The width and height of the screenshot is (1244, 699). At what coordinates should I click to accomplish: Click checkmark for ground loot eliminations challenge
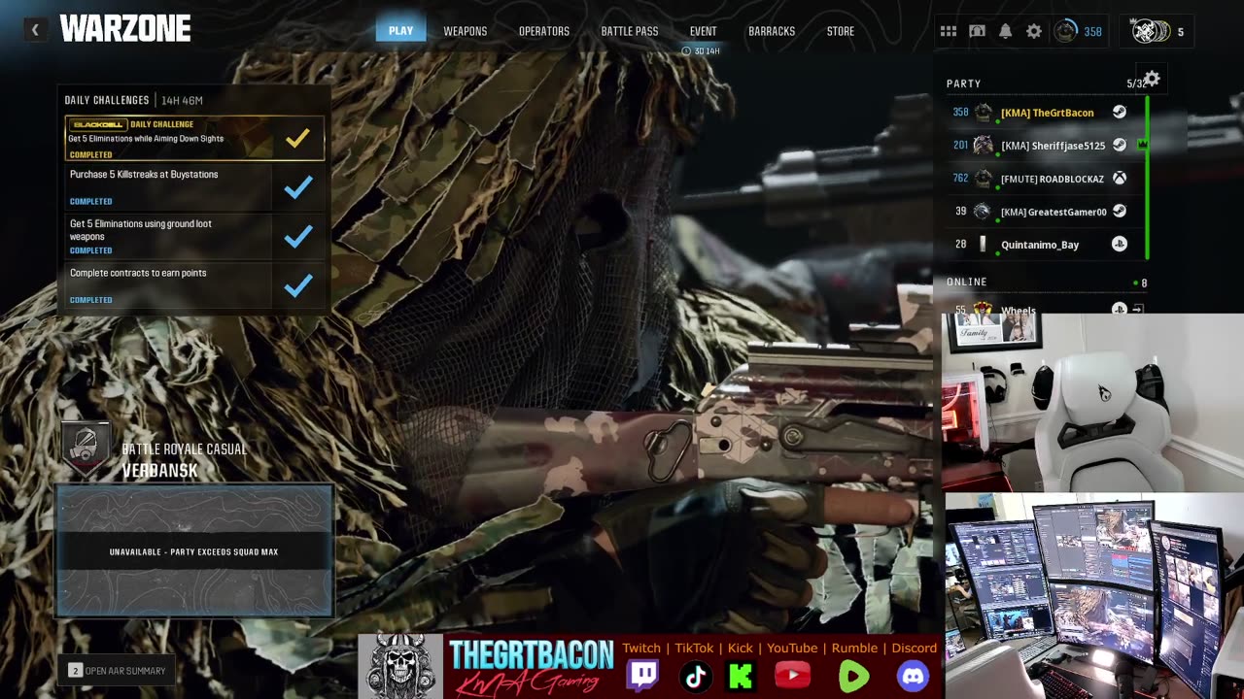(297, 236)
